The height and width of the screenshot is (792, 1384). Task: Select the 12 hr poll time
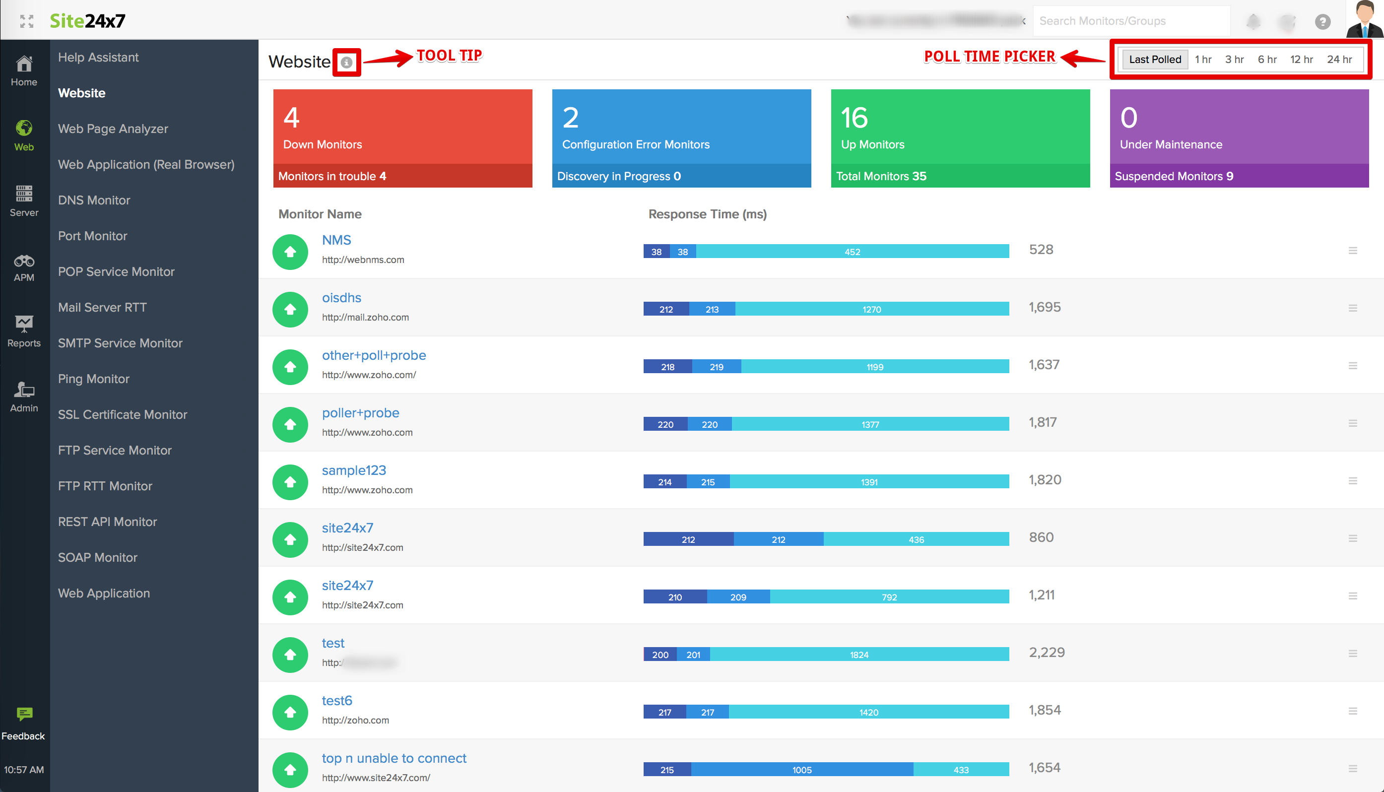click(1301, 59)
